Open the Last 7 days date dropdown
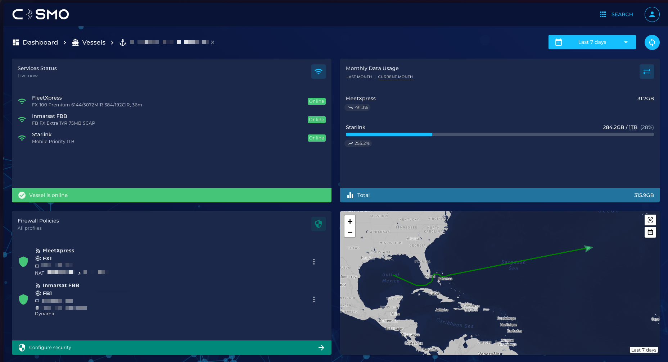Viewport: 668px width, 362px height. click(592, 42)
